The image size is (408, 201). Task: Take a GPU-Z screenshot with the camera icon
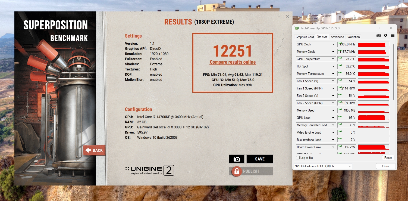(x=379, y=35)
